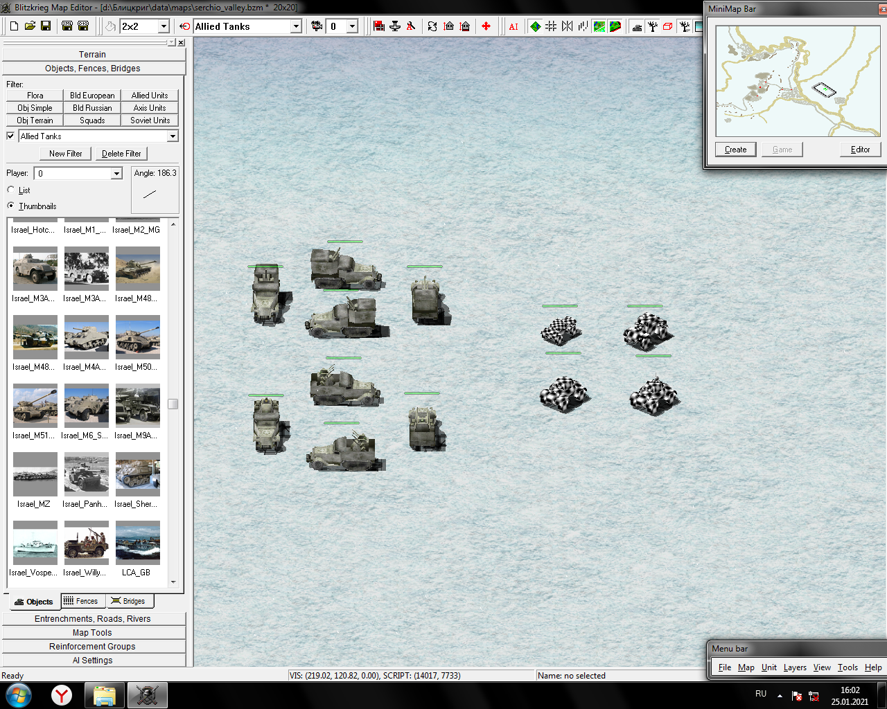Toggle the Squads filter button
887x709 pixels.
92,120
